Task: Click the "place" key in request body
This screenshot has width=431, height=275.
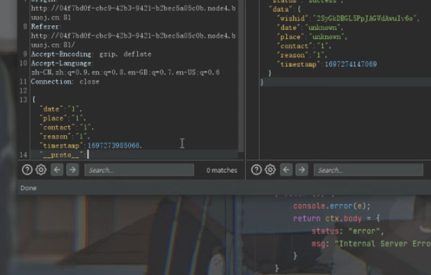Action: click(53, 119)
